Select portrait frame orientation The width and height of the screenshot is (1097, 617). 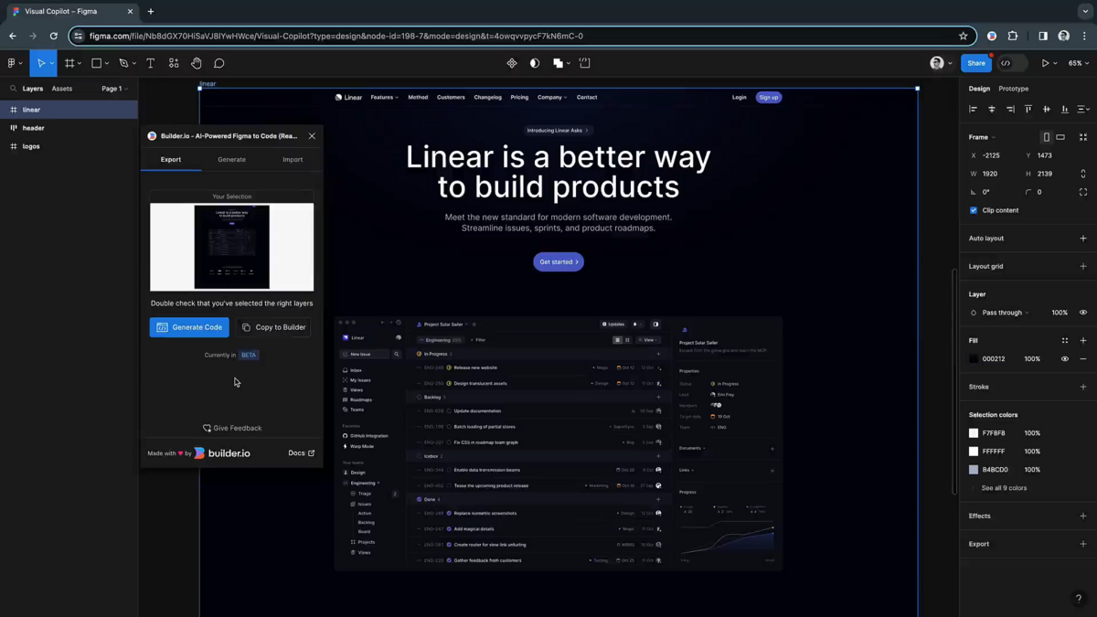(x=1047, y=137)
